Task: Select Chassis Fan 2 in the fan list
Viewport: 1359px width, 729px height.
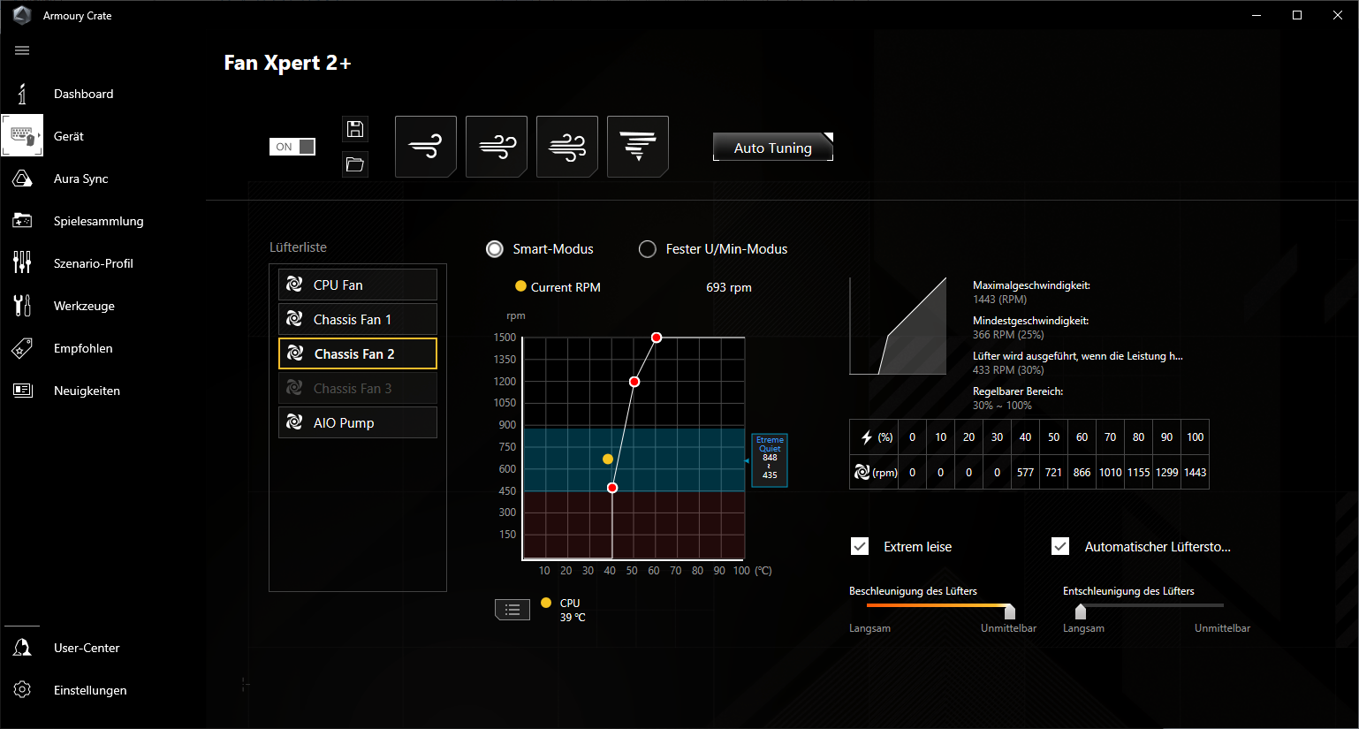Action: coord(358,353)
